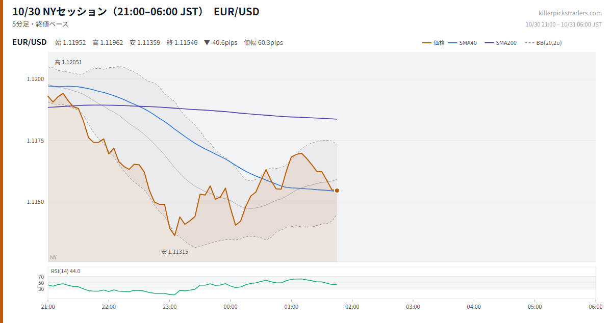612x323 pixels.
Task: Click the RSI 30 level label
Action: click(x=41, y=289)
